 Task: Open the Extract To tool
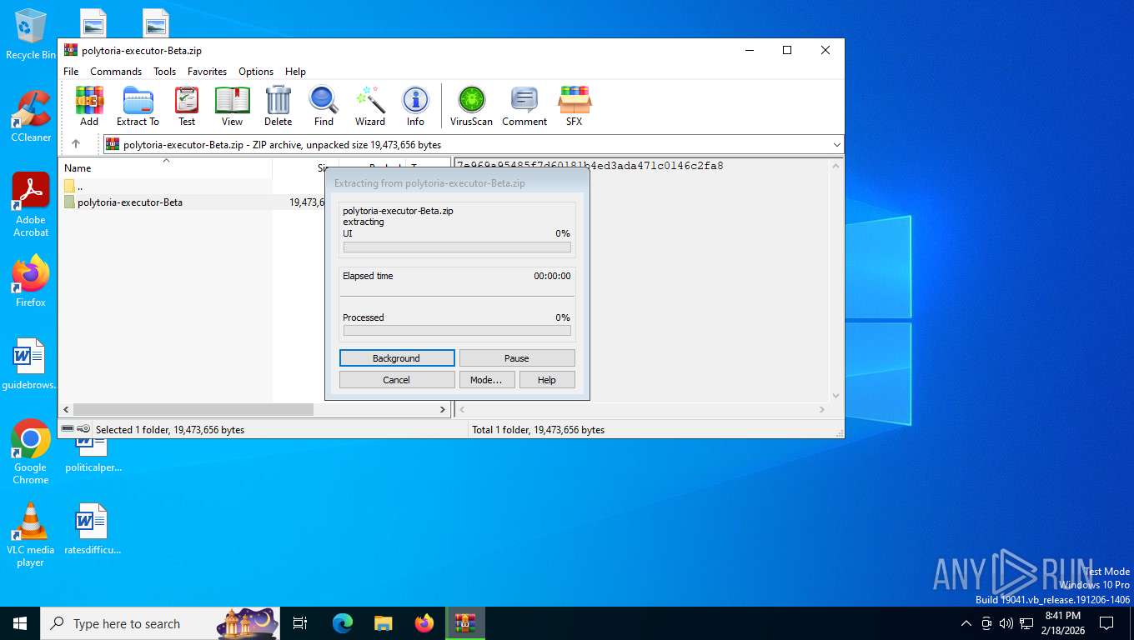138,106
